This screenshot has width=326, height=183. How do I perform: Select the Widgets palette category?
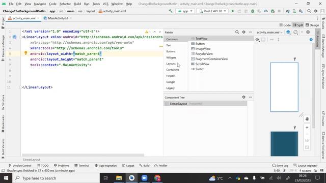[x=171, y=57]
